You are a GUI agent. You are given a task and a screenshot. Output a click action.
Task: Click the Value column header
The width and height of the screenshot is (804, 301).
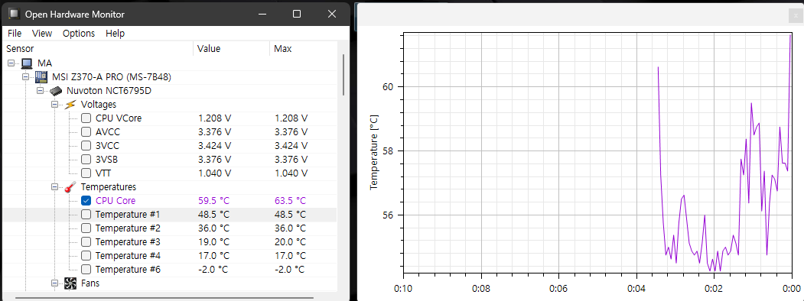point(231,49)
